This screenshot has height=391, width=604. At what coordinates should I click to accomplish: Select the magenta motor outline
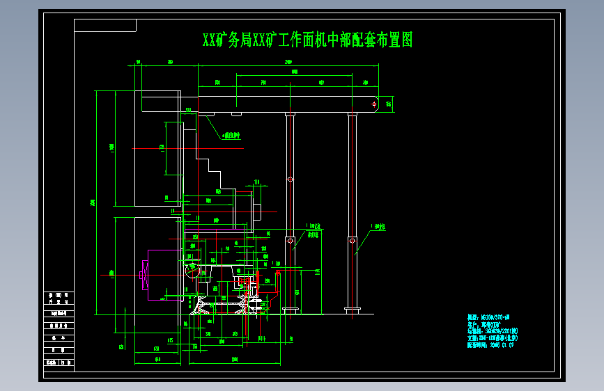pyautogui.click(x=161, y=275)
